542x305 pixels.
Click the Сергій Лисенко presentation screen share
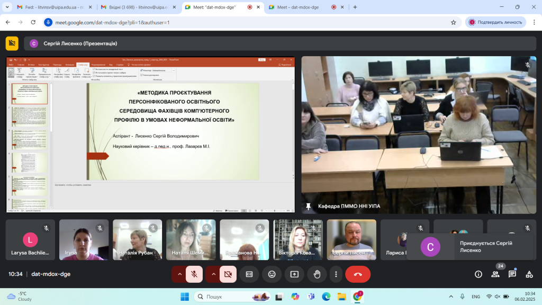(x=151, y=134)
